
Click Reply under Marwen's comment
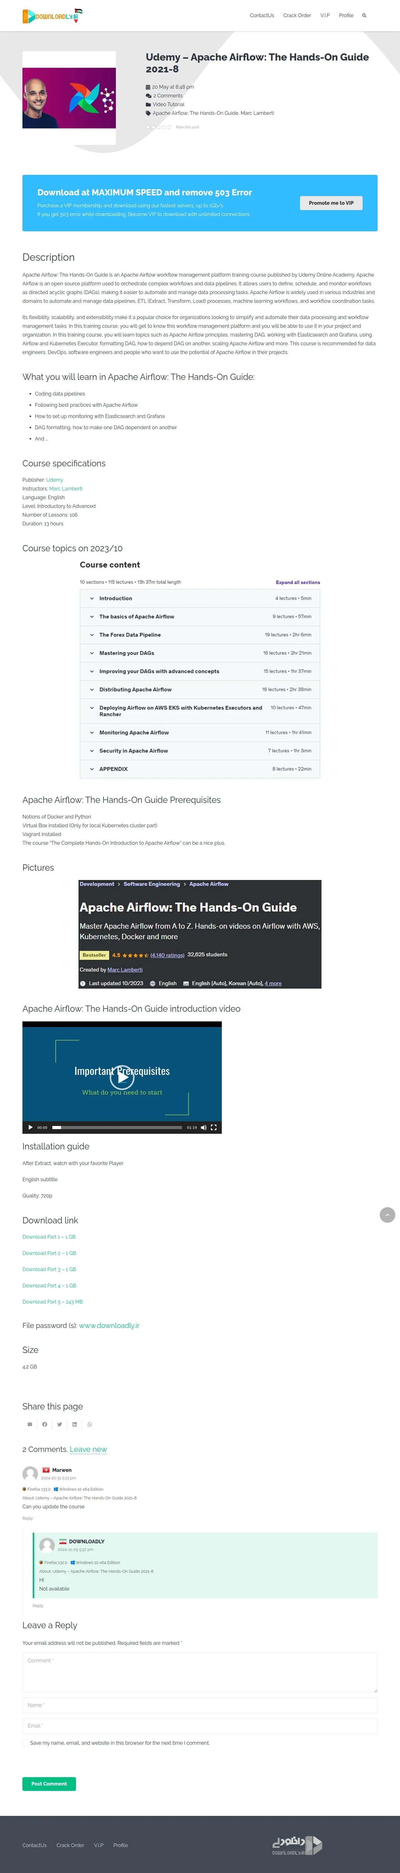pyautogui.click(x=28, y=1518)
